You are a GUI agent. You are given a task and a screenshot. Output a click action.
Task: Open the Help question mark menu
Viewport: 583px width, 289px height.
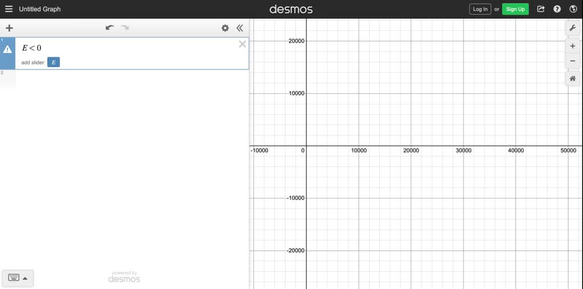(x=557, y=9)
